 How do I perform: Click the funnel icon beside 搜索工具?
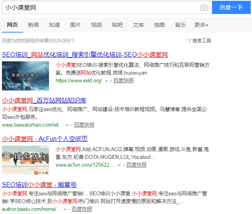pyautogui.click(x=189, y=41)
